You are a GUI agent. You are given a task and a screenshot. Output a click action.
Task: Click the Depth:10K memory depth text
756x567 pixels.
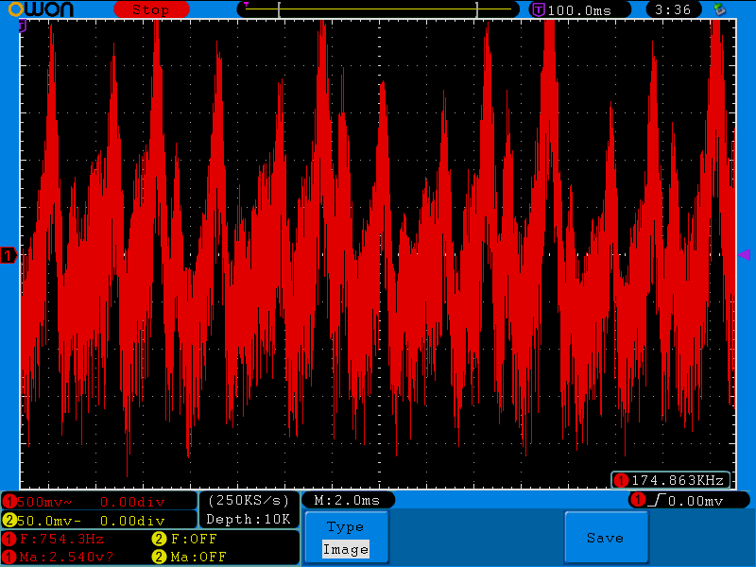(x=249, y=519)
